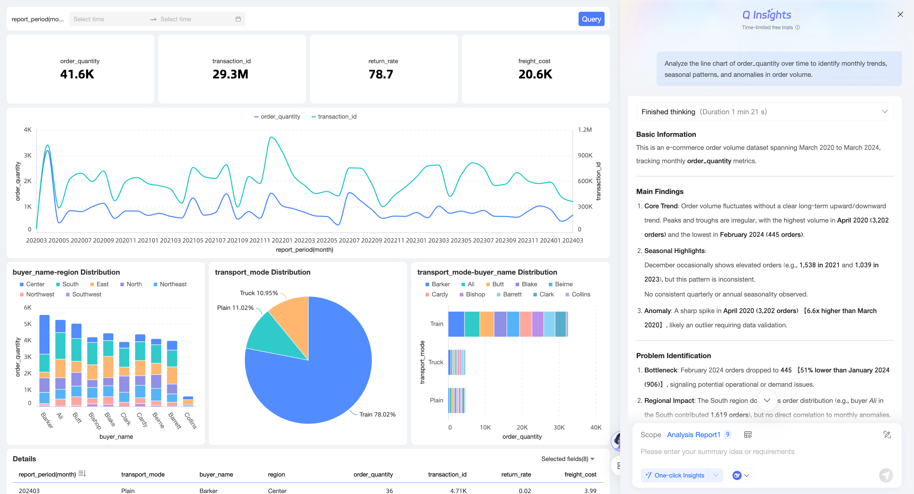This screenshot has width=914, height=494.
Task: Click the scroll-down arrow circle in insights
Action: click(766, 400)
